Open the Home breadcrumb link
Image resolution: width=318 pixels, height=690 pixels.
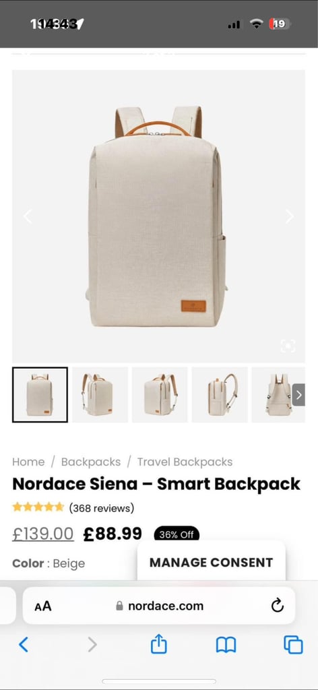pos(28,462)
